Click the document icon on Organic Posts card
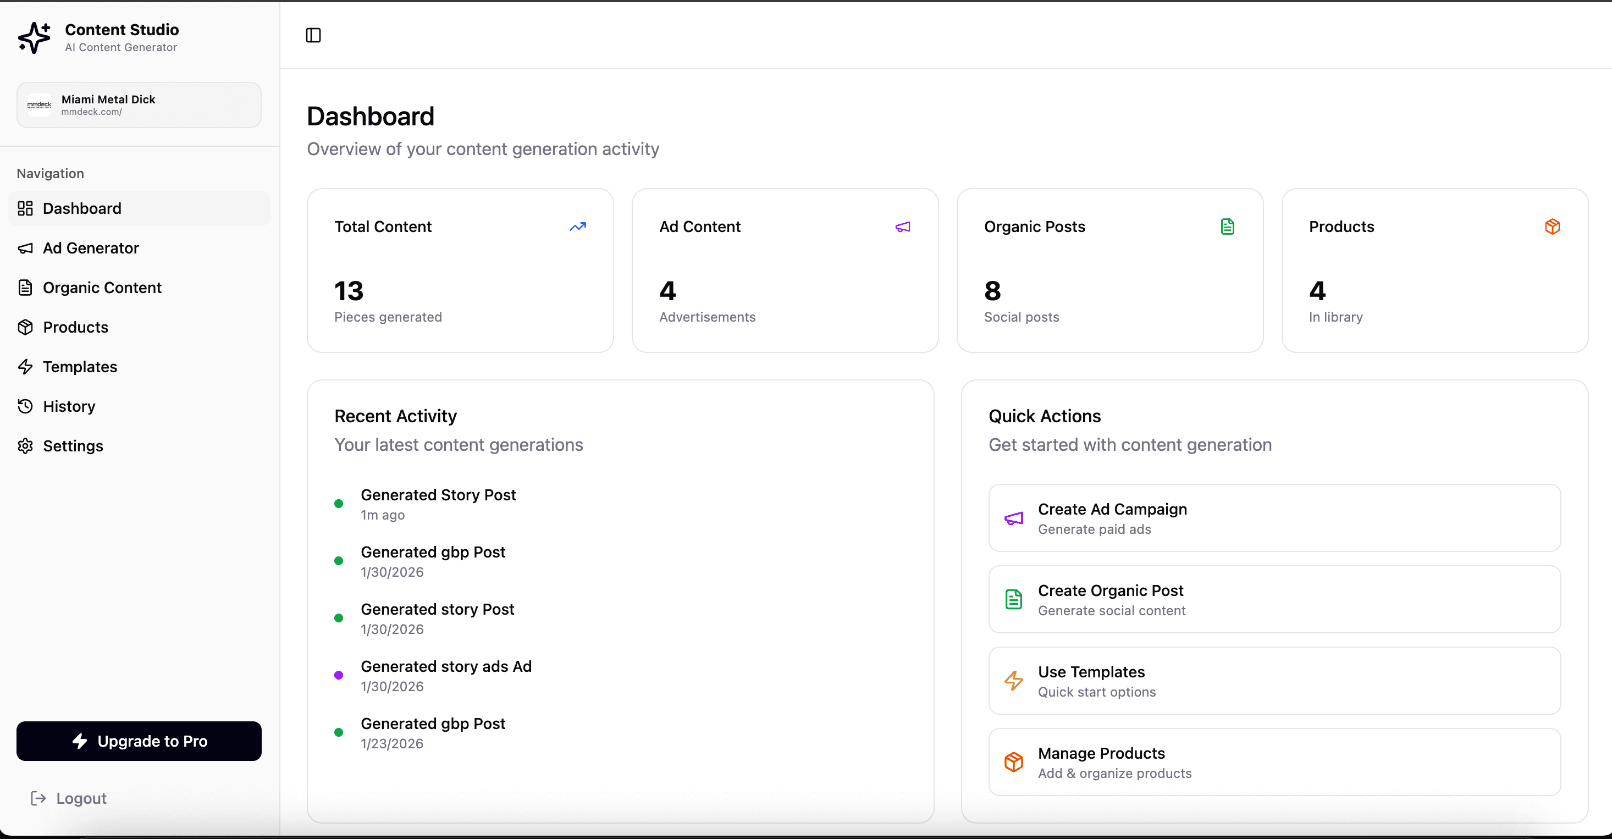Viewport: 1612px width, 839px height. point(1227,226)
